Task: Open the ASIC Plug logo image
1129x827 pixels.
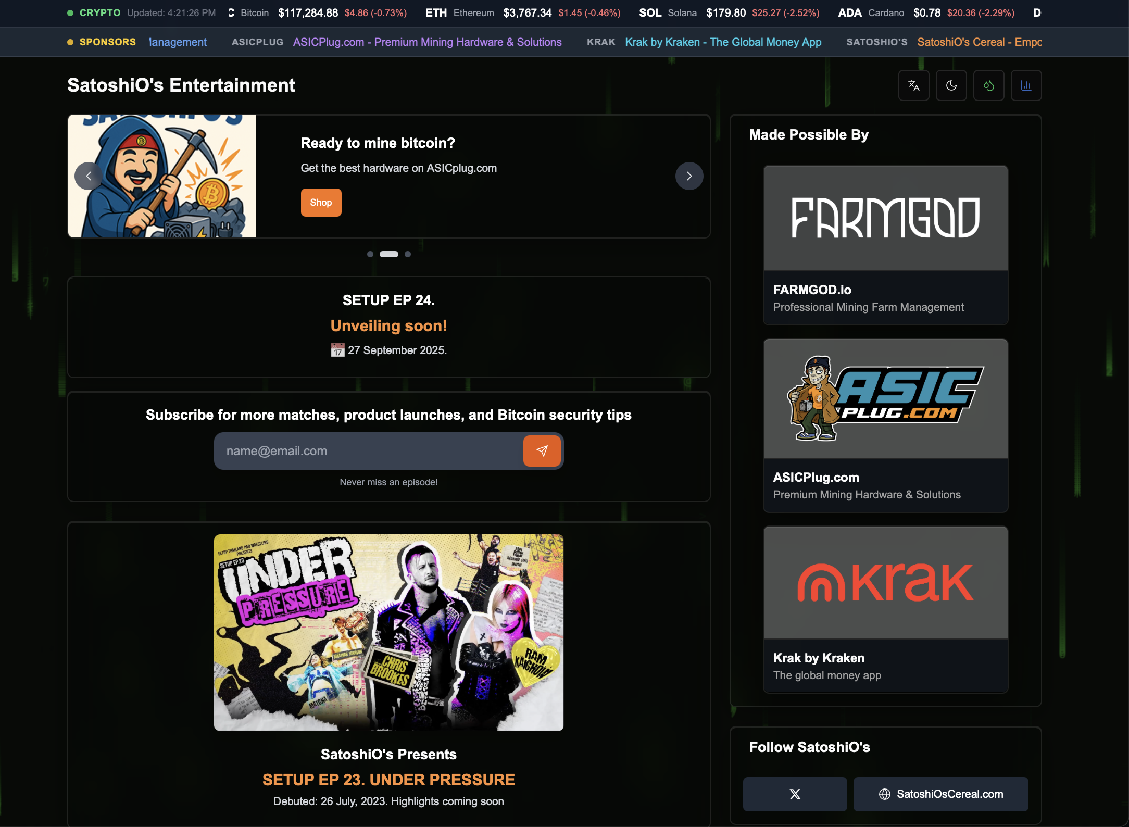Action: (x=885, y=398)
